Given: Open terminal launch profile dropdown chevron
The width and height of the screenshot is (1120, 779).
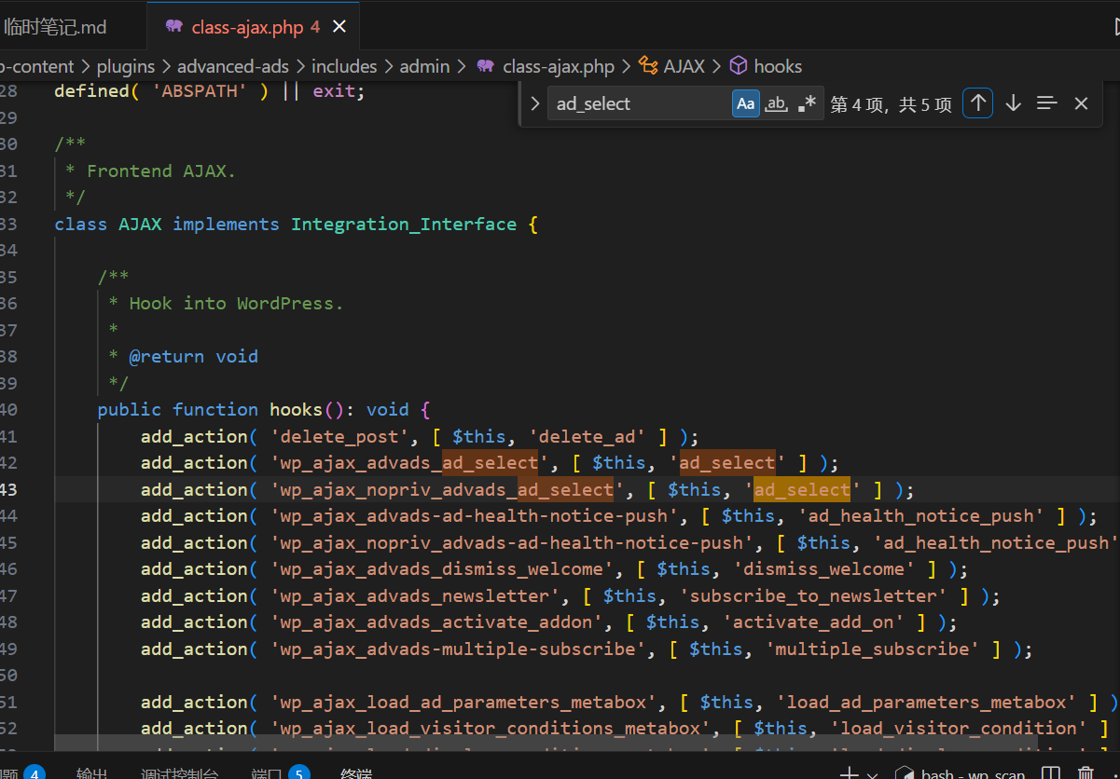Looking at the screenshot, I should point(872,774).
